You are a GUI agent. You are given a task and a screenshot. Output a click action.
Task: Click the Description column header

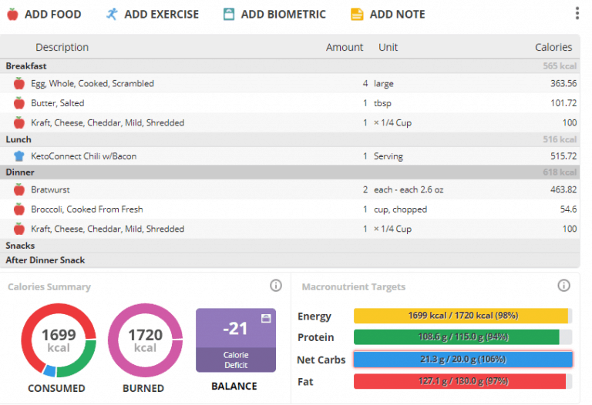point(62,47)
